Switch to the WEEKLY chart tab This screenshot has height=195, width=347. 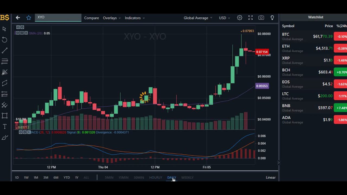[x=187, y=177]
